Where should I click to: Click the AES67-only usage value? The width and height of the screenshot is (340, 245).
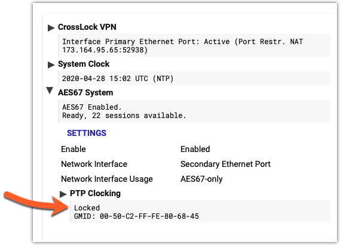pos(201,179)
